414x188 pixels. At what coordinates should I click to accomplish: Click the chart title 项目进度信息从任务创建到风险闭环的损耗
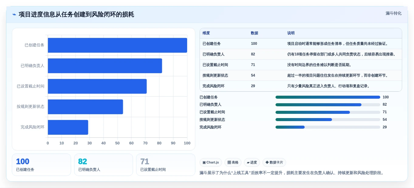[x=76, y=15]
